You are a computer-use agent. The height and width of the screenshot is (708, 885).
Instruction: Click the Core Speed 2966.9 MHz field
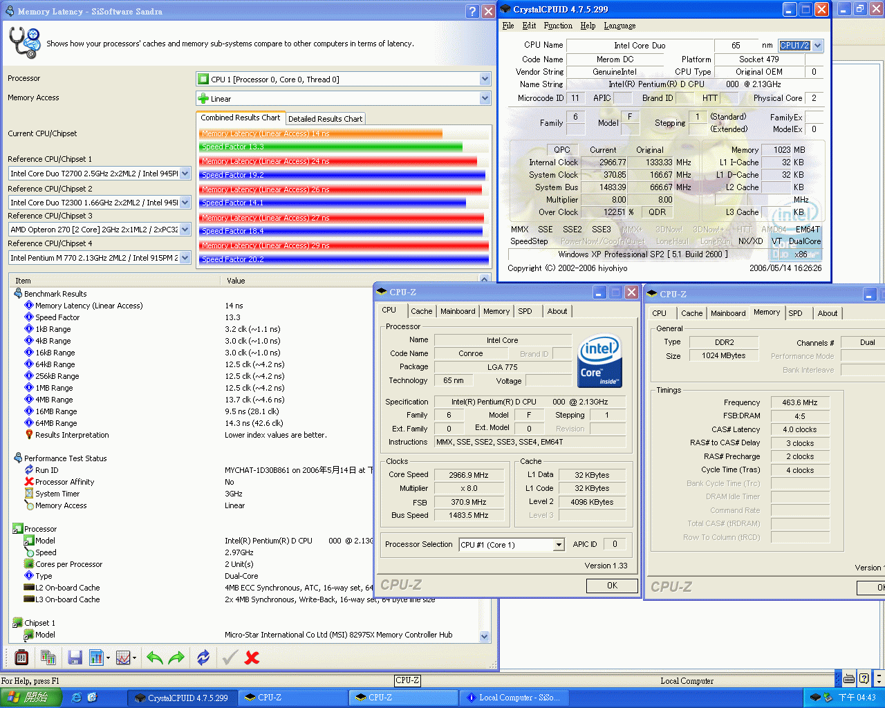coord(468,475)
